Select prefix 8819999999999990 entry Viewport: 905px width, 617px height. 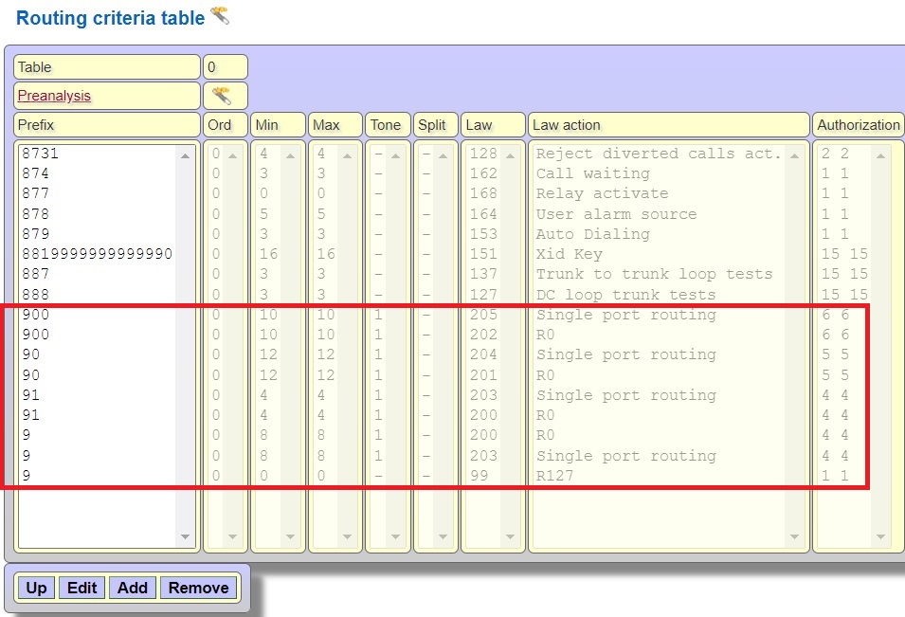point(96,254)
